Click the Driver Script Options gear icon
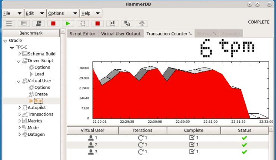 tap(31, 67)
